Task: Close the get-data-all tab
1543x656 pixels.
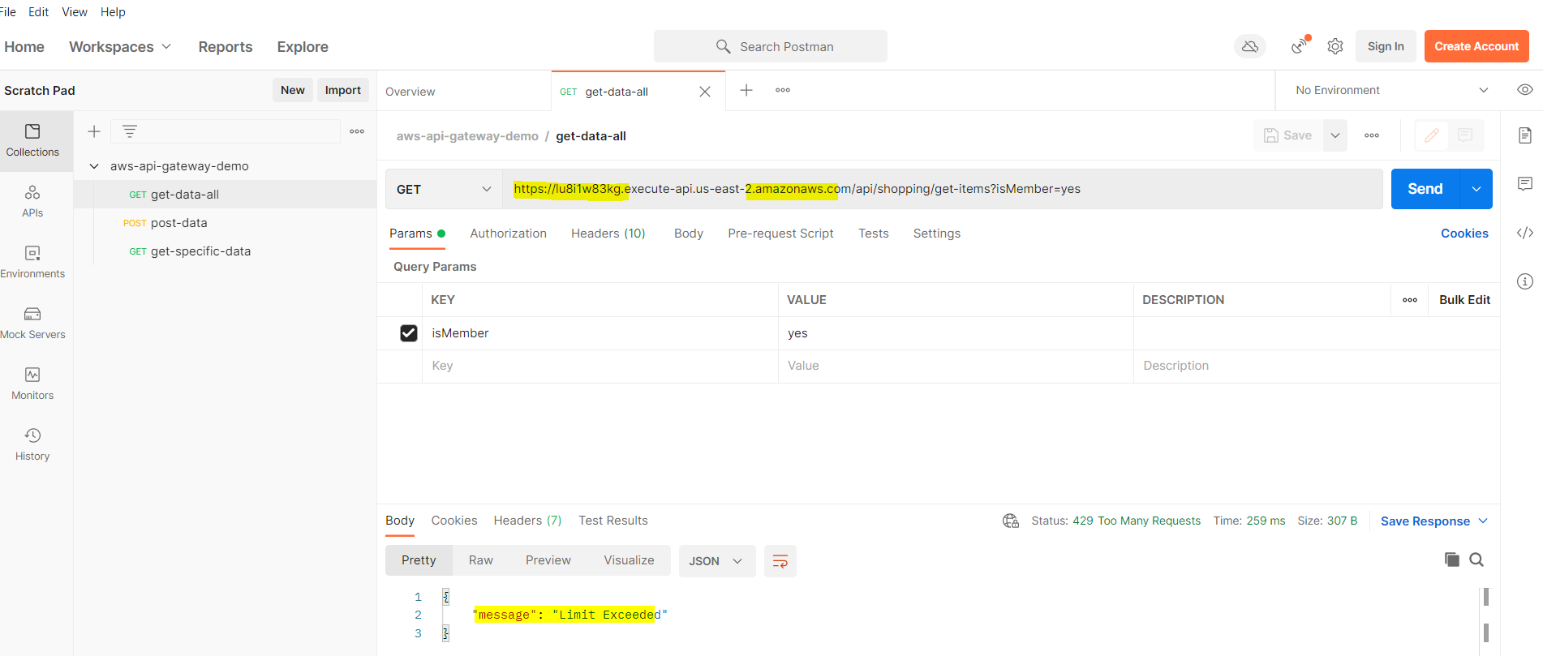Action: 705,92
